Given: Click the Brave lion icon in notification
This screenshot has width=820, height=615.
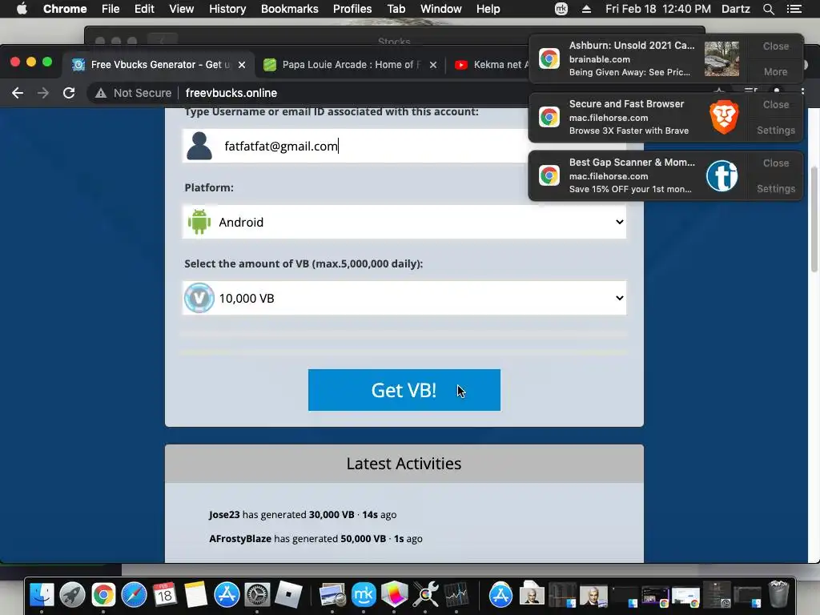Looking at the screenshot, I should click(x=723, y=117).
